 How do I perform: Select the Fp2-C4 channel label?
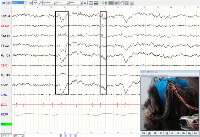coord(5,16)
